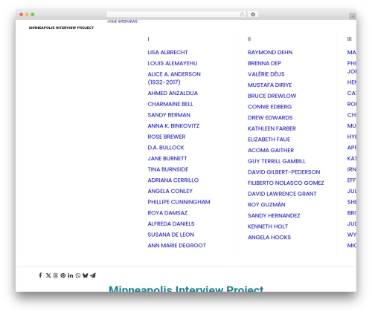Open Mustafa Diriye's interview
Screen dimensions: 372x314
[270, 85]
